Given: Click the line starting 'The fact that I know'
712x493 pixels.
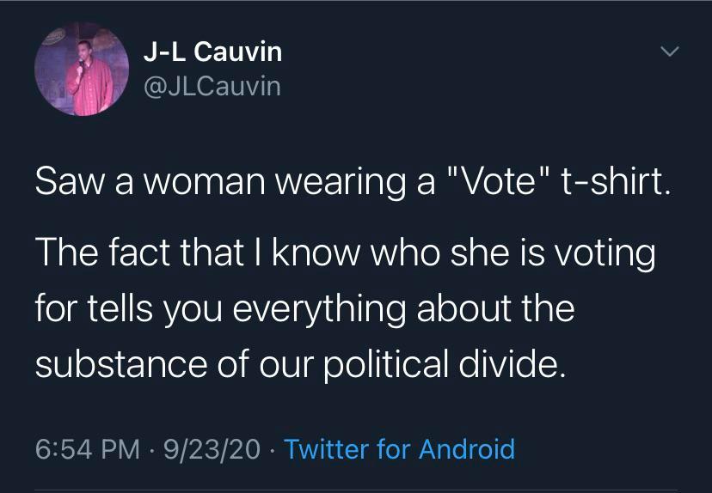Looking at the screenshot, I should coord(344,254).
